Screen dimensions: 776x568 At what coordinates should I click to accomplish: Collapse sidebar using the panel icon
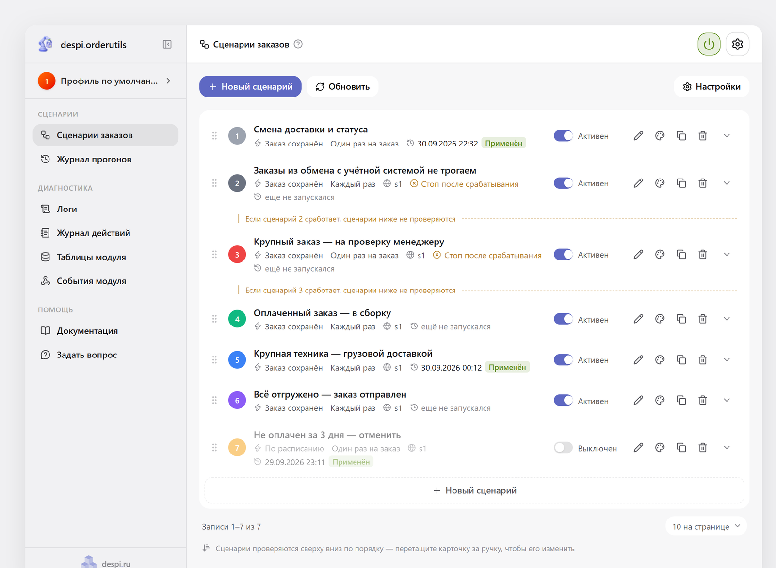(167, 45)
